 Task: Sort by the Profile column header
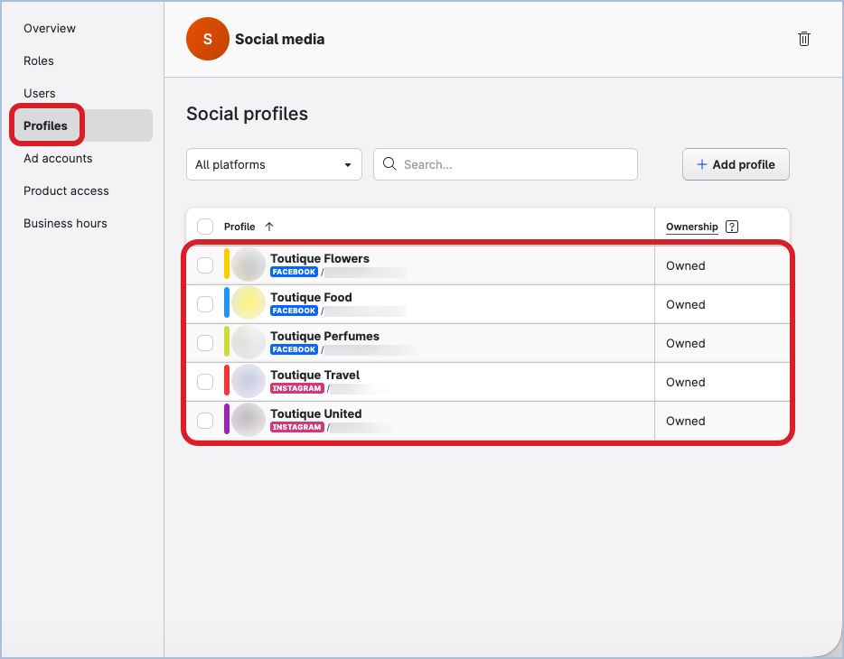pos(239,227)
